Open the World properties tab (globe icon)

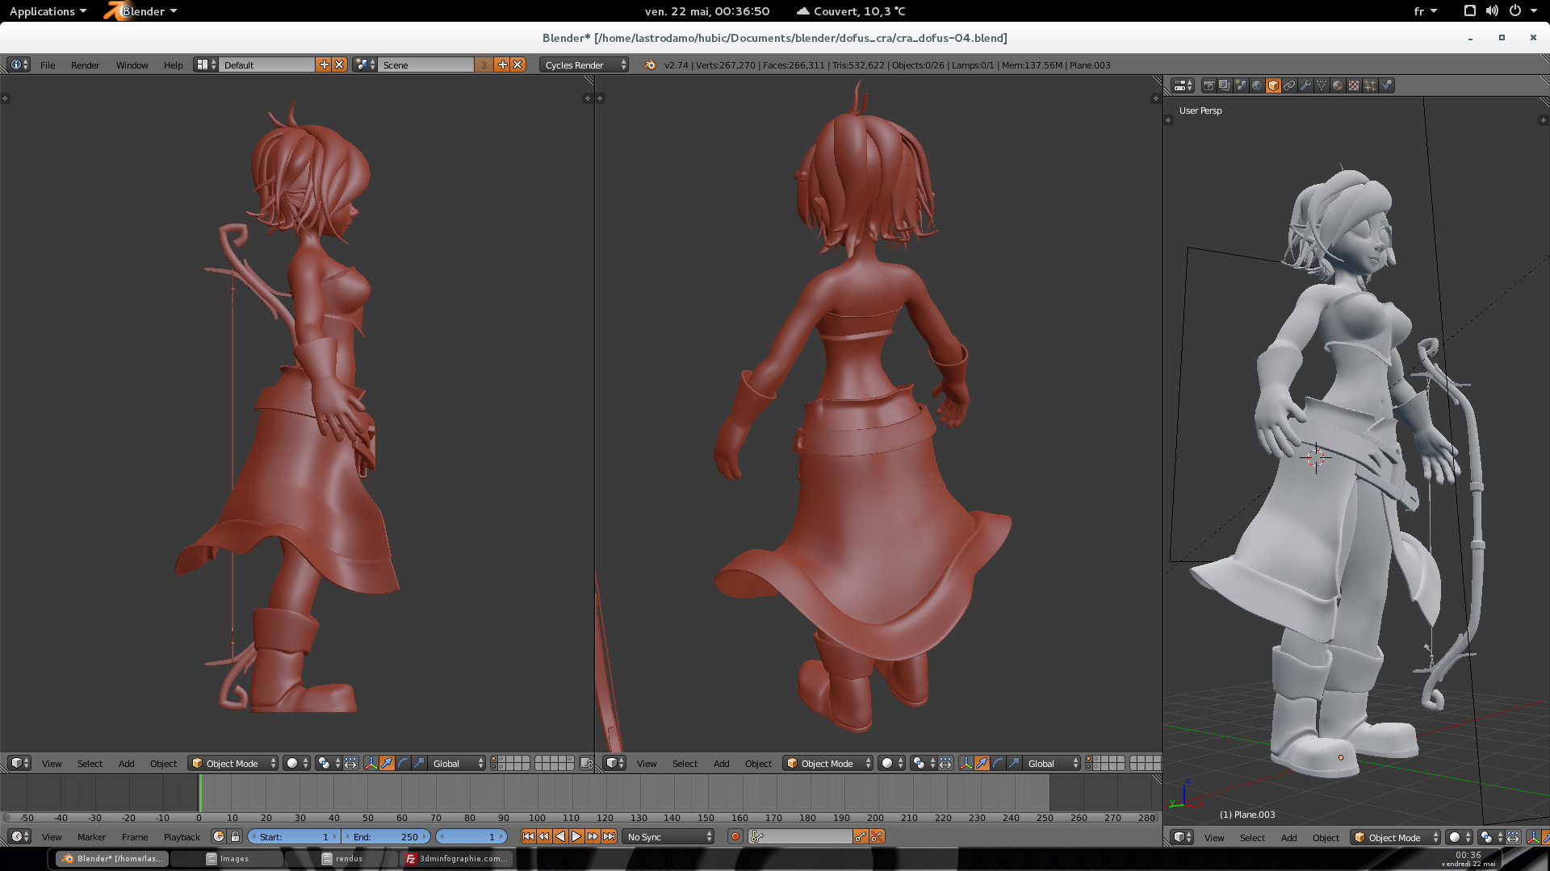click(1257, 85)
